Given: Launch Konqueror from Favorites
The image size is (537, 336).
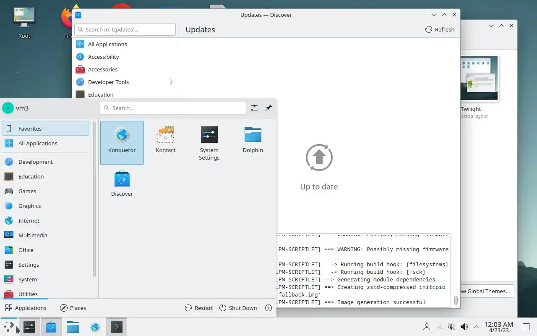Looking at the screenshot, I should (122, 143).
